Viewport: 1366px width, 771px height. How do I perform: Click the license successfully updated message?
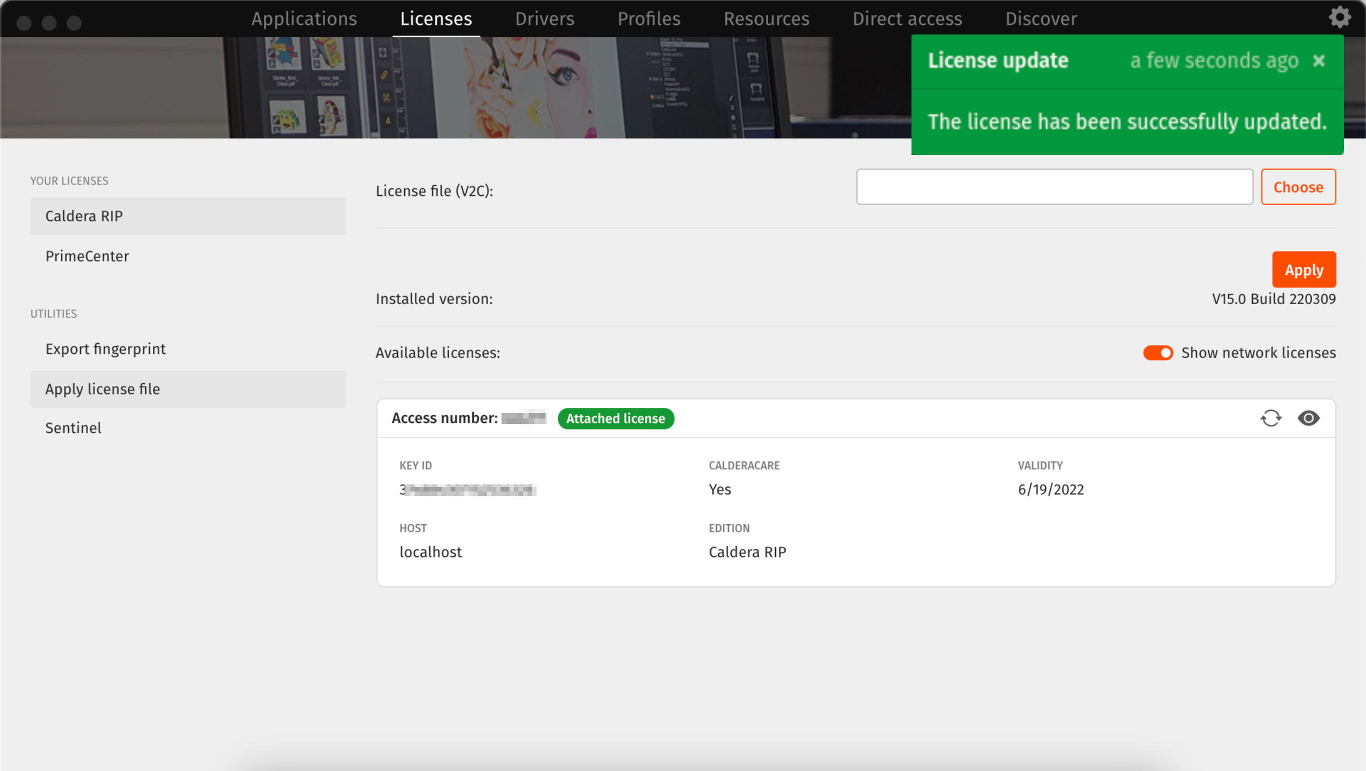click(x=1127, y=121)
